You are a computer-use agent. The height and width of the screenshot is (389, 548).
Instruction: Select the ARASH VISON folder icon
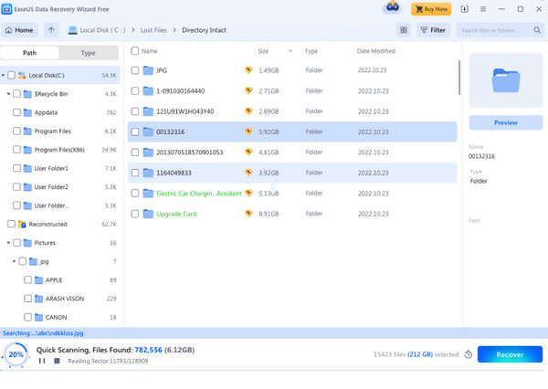tap(38, 299)
